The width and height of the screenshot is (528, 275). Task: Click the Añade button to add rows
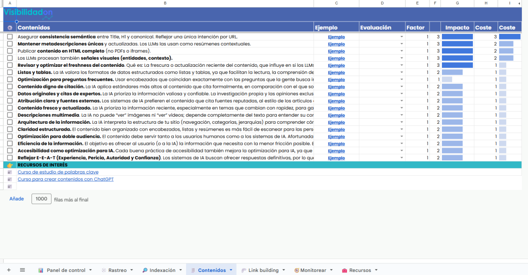pos(16,199)
